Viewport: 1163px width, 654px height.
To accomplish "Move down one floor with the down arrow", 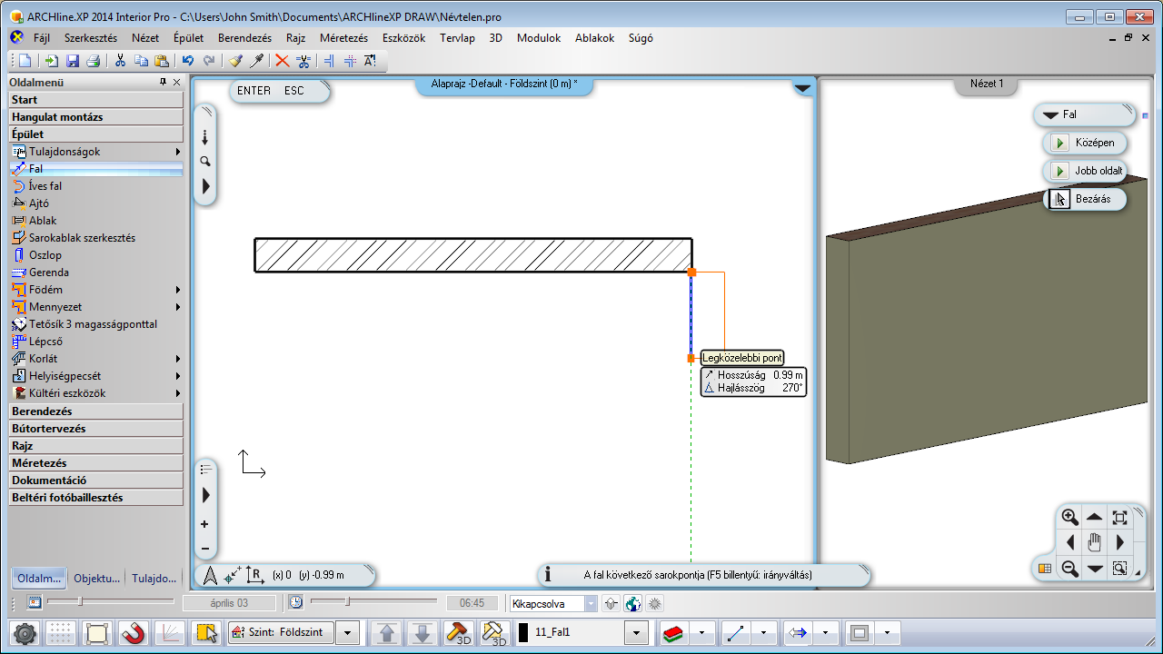I will (x=422, y=633).
